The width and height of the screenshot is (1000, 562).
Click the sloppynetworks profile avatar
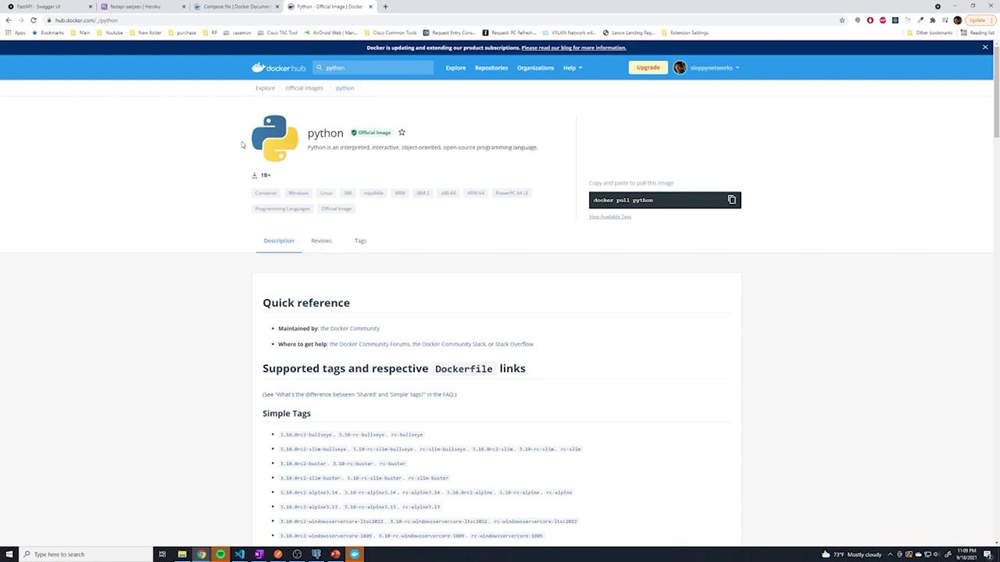tap(680, 68)
